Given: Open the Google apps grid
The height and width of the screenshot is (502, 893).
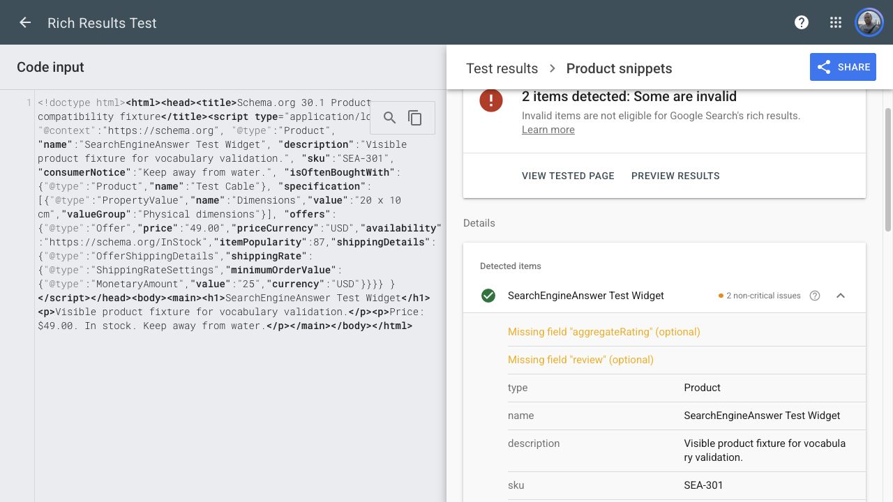Looking at the screenshot, I should point(836,22).
